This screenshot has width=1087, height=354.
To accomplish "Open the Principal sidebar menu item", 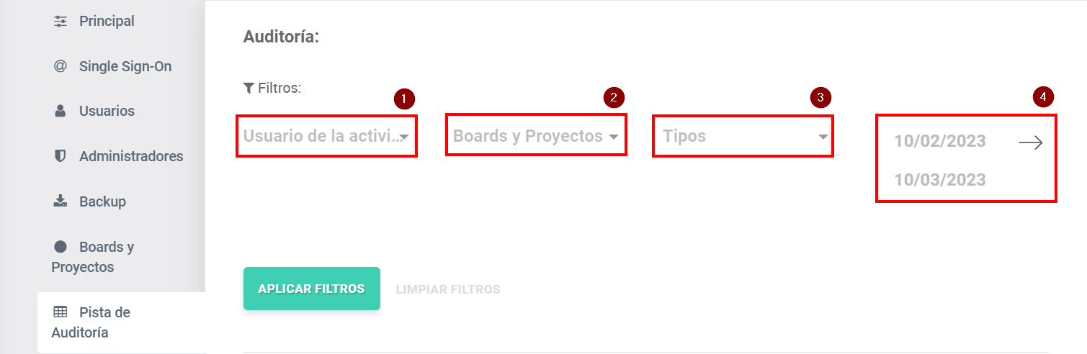I will pyautogui.click(x=107, y=22).
